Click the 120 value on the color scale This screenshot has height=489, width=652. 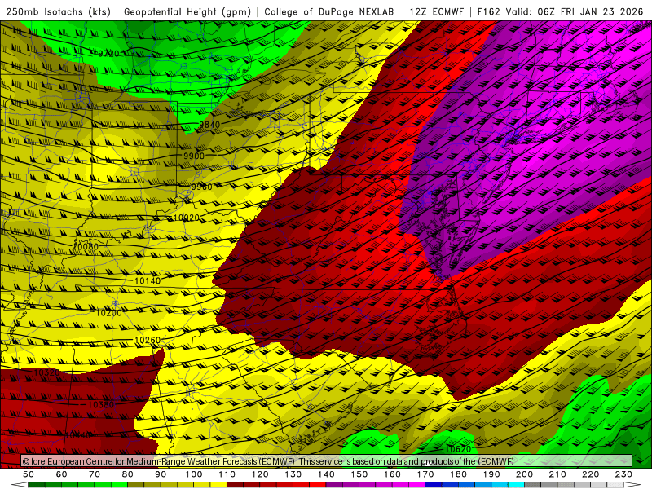pyautogui.click(x=260, y=474)
